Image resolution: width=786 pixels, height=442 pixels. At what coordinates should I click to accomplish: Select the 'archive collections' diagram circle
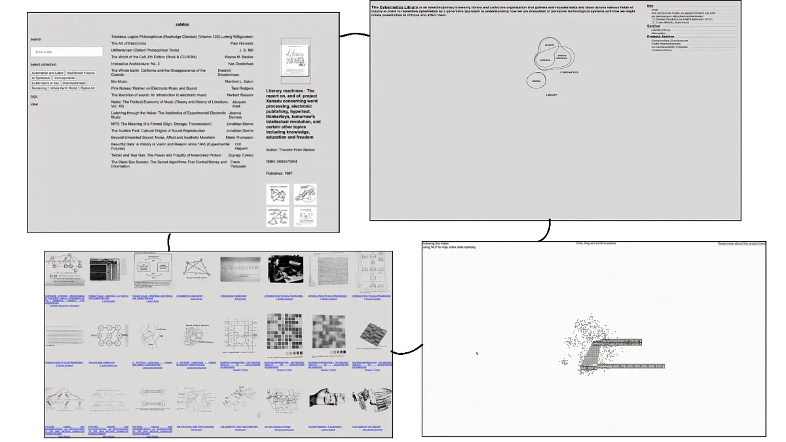point(561,57)
